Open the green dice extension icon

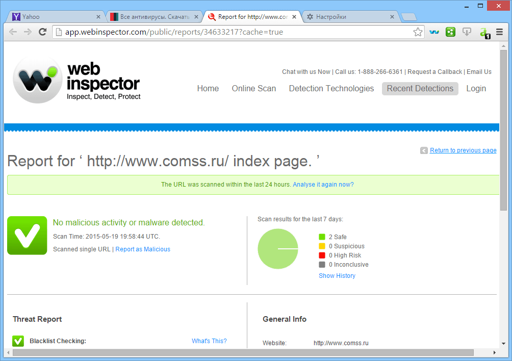(450, 32)
